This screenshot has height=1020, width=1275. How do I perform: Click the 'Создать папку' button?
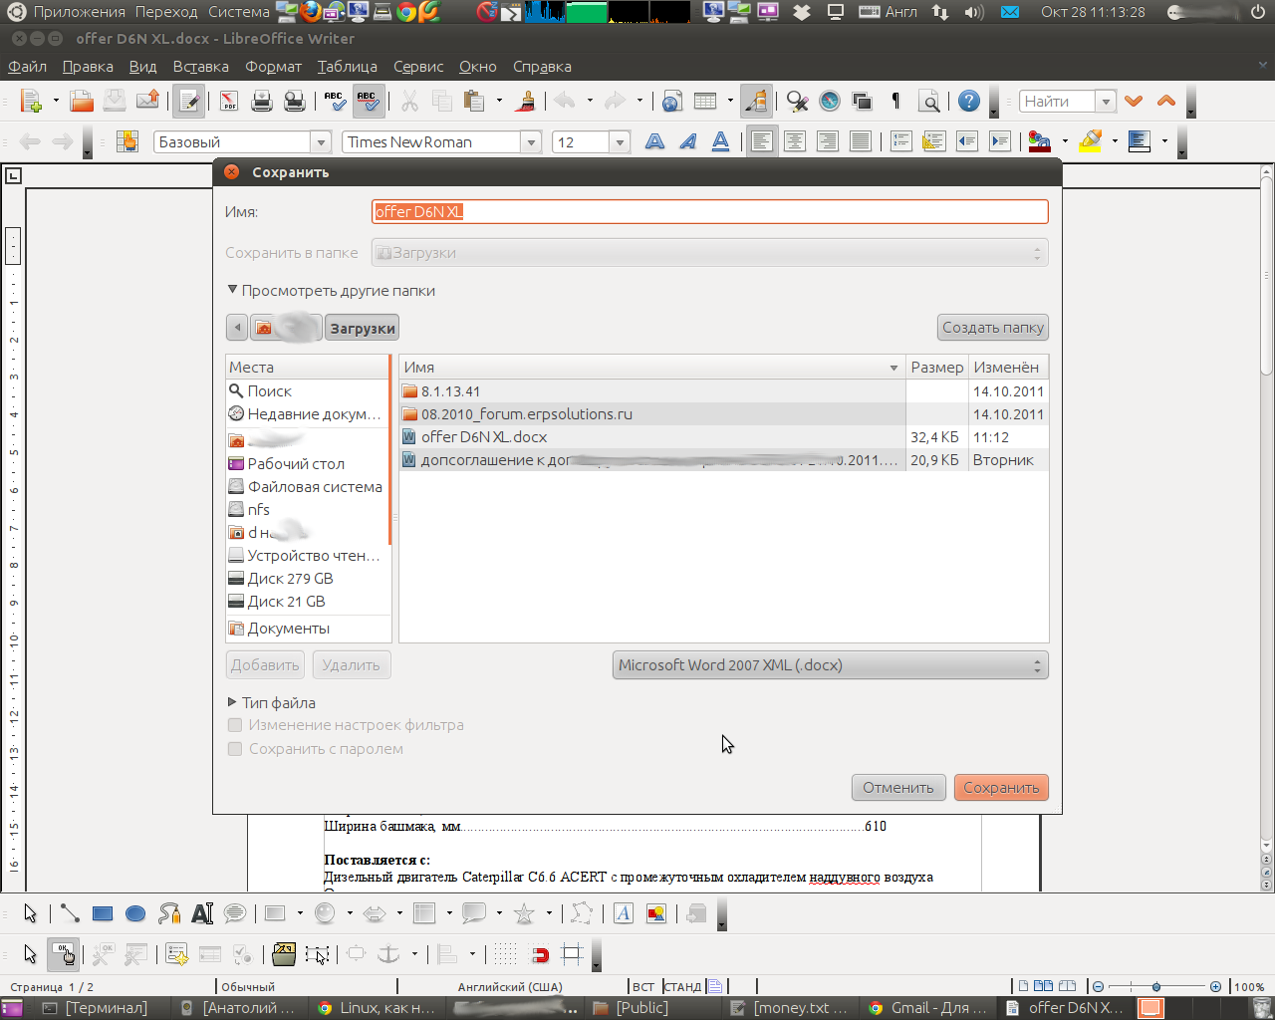992,328
